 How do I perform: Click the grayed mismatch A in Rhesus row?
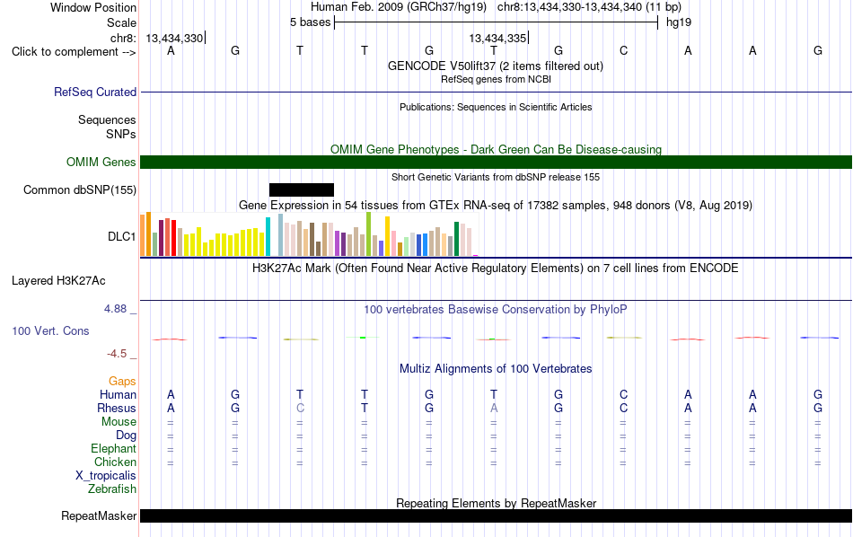[x=494, y=408]
